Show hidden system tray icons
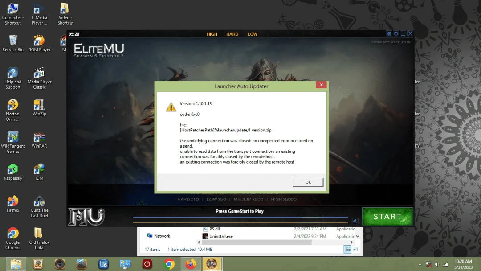The image size is (481, 271). (x=420, y=264)
